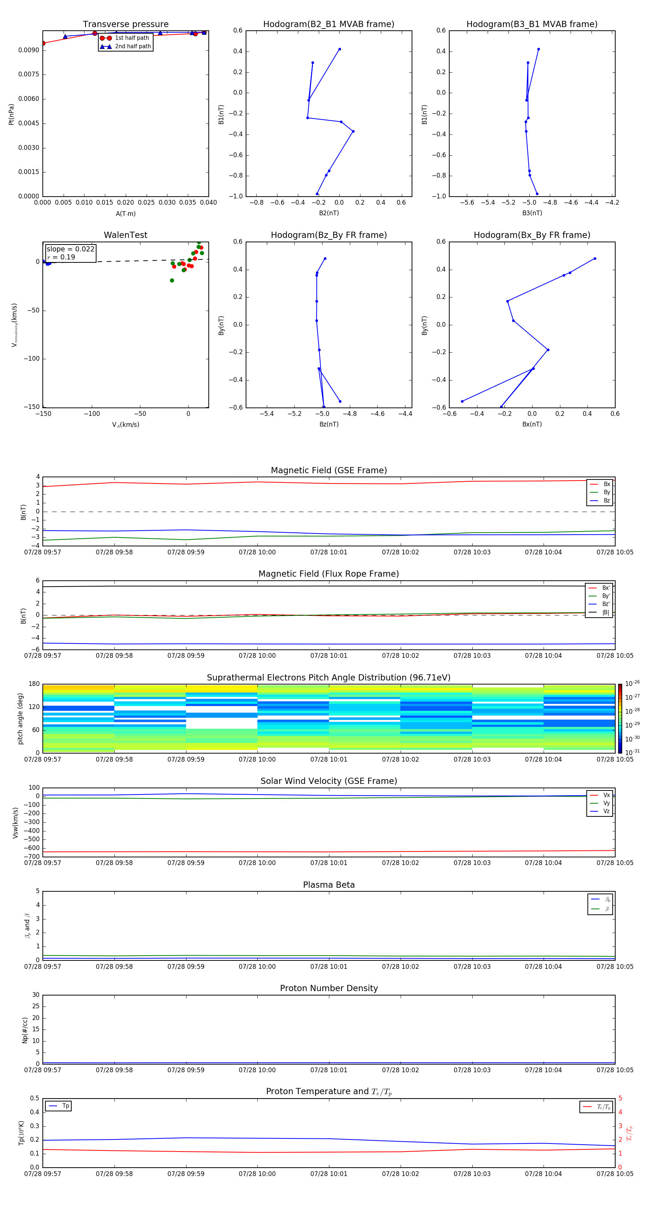Click the Transverse pressure plot title
Image resolution: width=658 pixels, height=1206 pixels.
click(125, 24)
